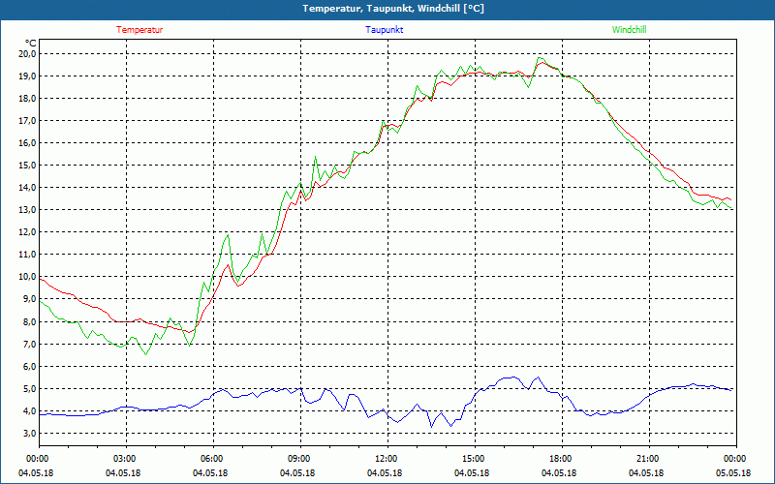Click the 18,0 y-axis label
This screenshot has height=484, width=775.
27,99
